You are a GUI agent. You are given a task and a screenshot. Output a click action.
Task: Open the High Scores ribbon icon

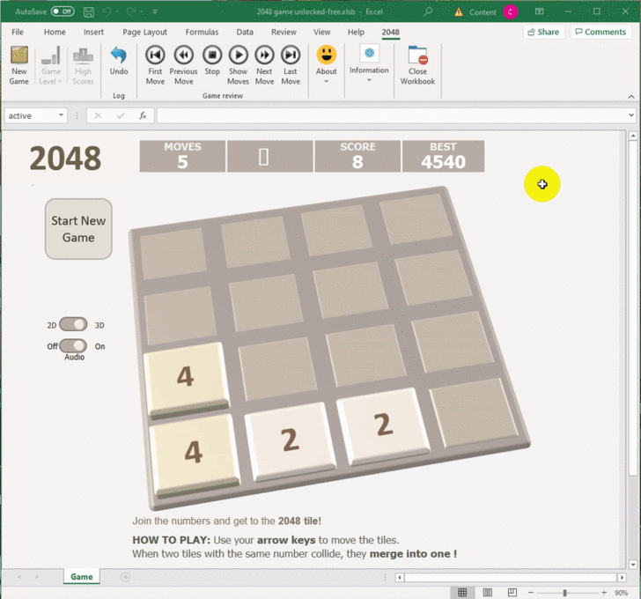[83, 55]
